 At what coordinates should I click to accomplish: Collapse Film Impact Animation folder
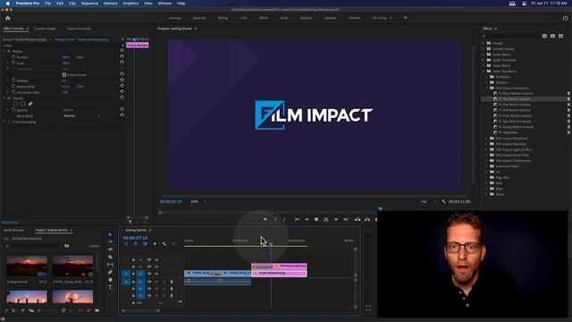click(x=486, y=88)
